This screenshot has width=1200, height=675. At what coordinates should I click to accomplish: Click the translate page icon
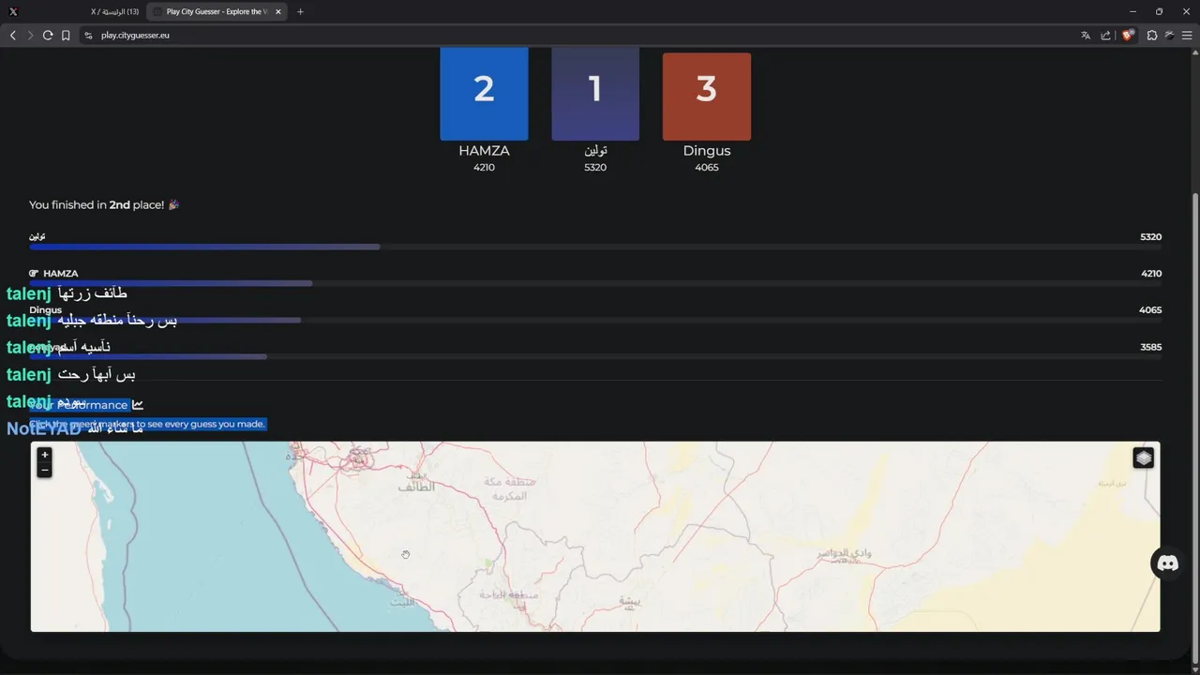coord(1086,36)
